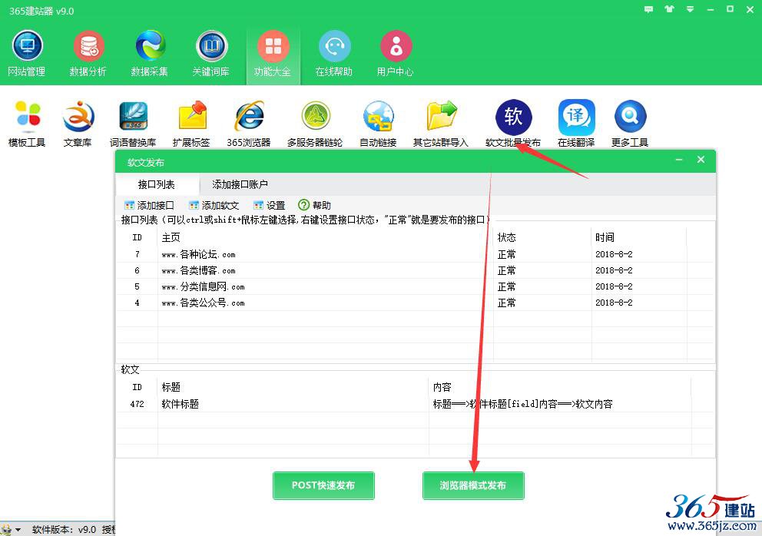Click 添加接口 in the dialog toolbar

pyautogui.click(x=149, y=206)
